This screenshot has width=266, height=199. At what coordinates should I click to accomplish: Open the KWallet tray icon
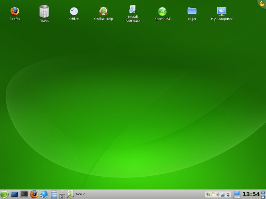[228, 194]
